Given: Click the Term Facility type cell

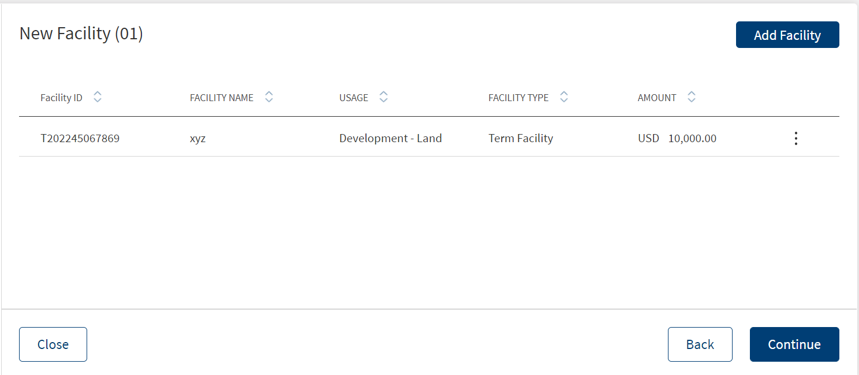Looking at the screenshot, I should [x=521, y=139].
